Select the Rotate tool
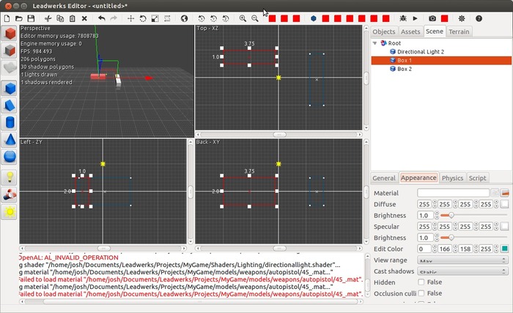Screen dimensions: 513x313 point(143,18)
